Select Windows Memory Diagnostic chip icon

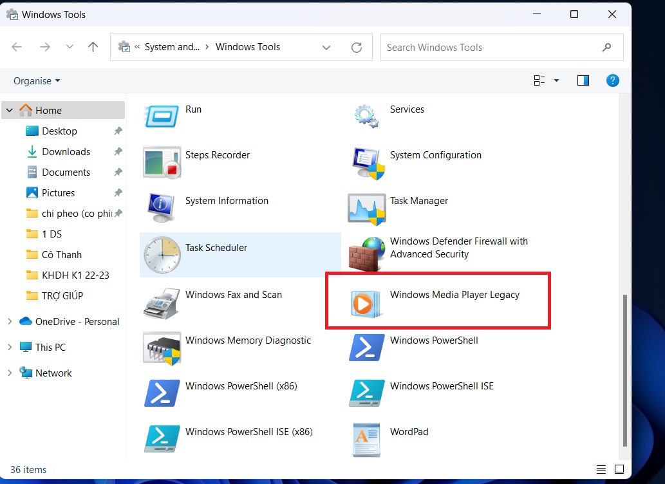click(x=162, y=348)
